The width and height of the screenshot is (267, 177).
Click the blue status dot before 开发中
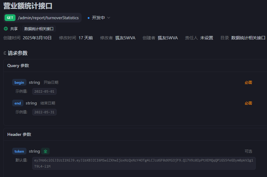(x=89, y=18)
